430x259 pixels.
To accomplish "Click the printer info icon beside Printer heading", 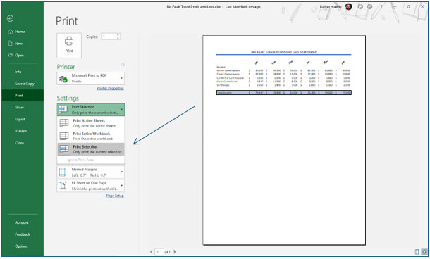I will point(123,64).
